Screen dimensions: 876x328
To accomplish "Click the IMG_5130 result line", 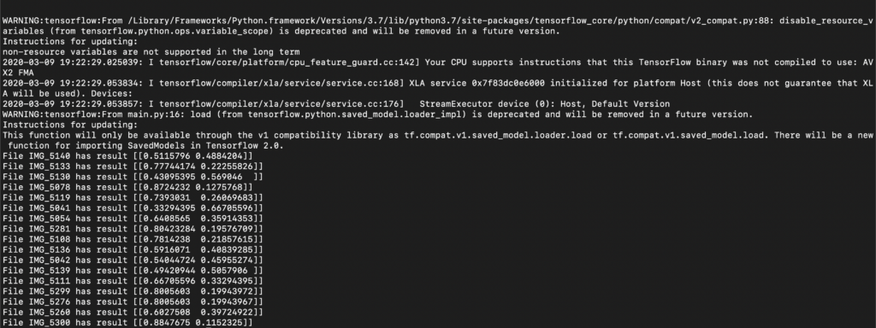I will click(x=133, y=177).
